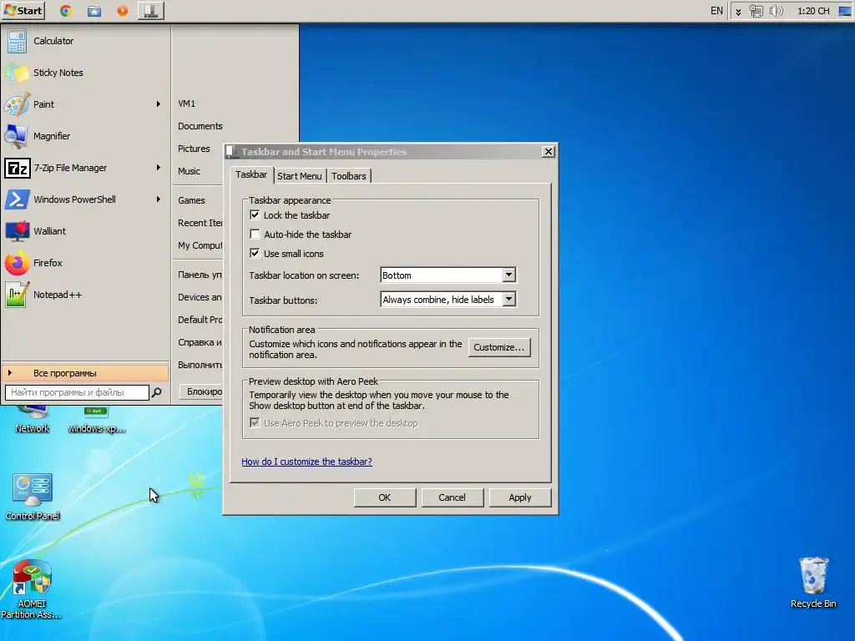This screenshot has width=855, height=641.
Task: Expand Paint submenu arrow
Action: click(158, 104)
